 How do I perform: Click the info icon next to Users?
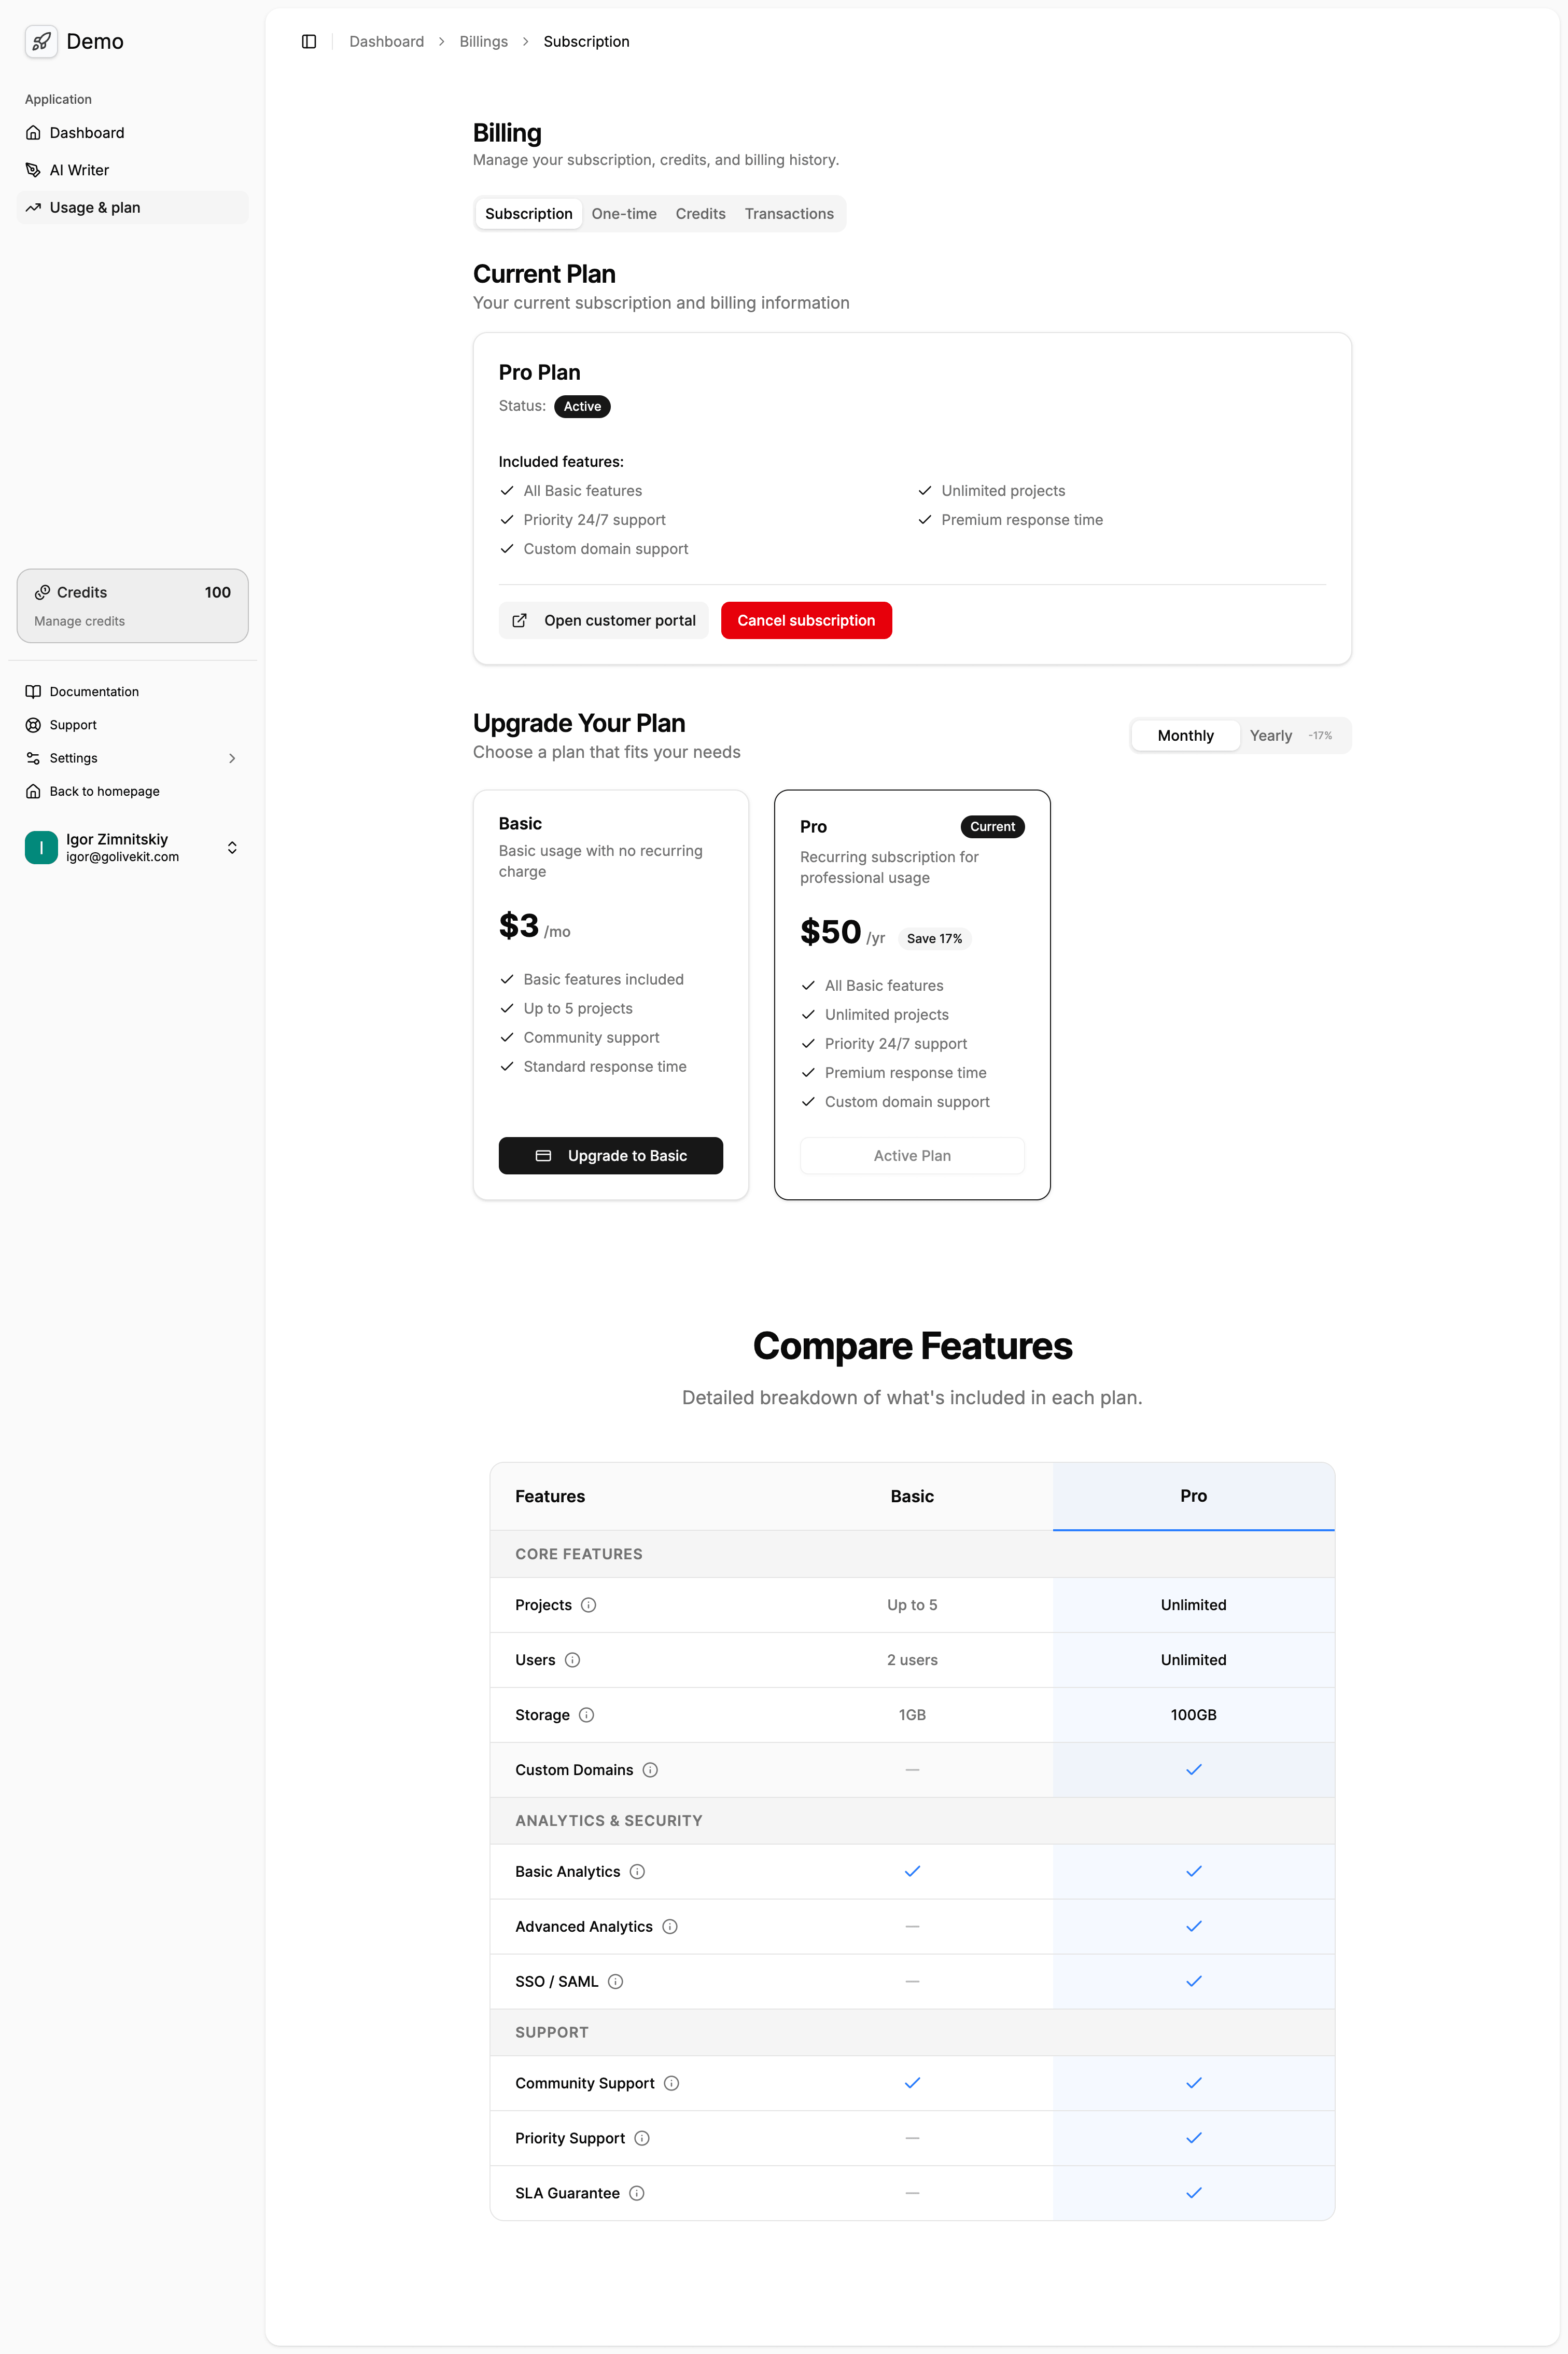click(x=572, y=1660)
